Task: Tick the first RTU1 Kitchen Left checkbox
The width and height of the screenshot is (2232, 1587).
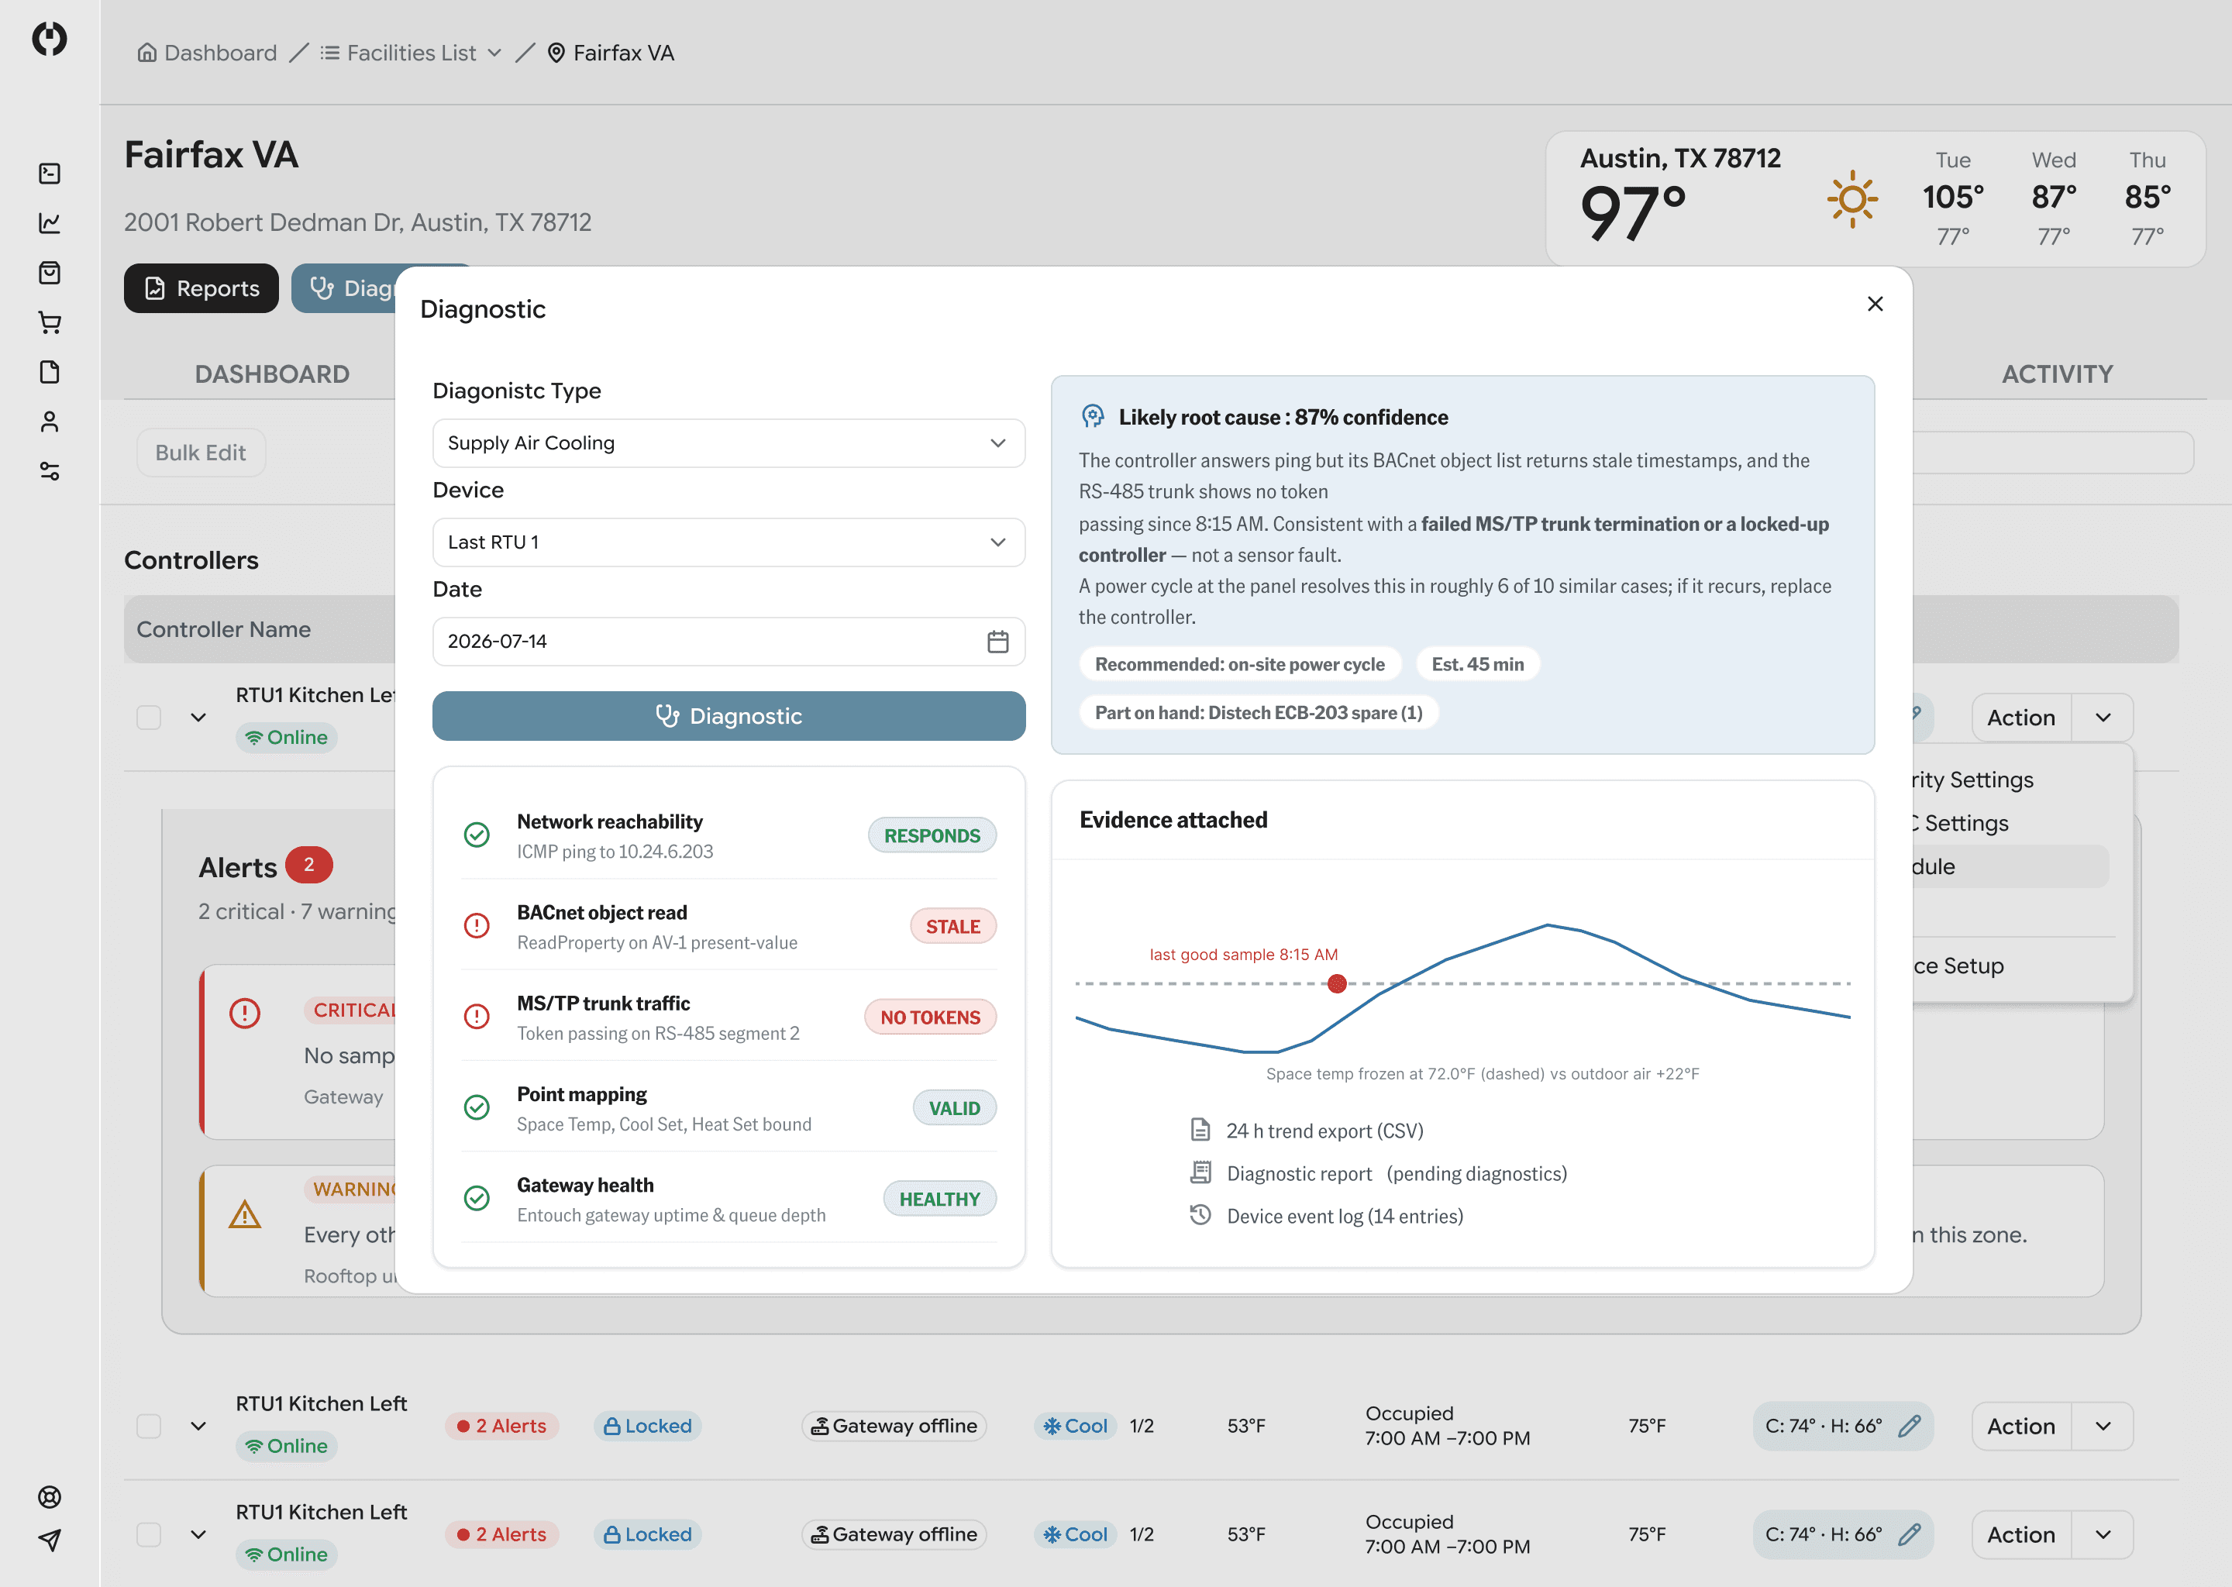Action: click(149, 718)
